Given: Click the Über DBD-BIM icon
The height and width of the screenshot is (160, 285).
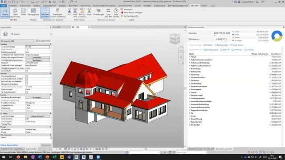Looking at the screenshot, I should click(108, 11).
